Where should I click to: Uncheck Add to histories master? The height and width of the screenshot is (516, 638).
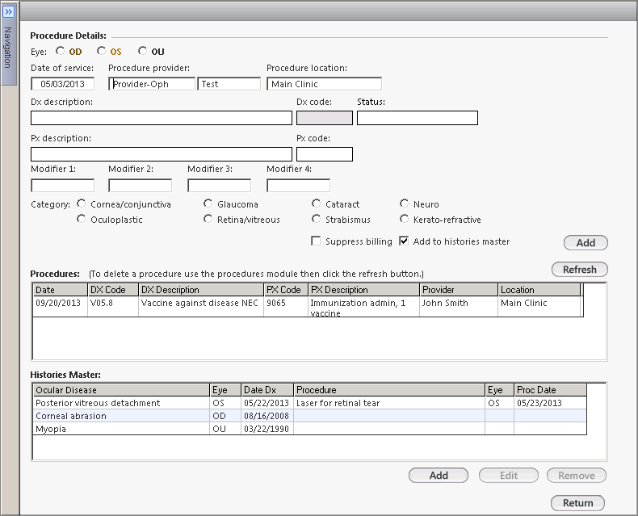[x=404, y=241]
